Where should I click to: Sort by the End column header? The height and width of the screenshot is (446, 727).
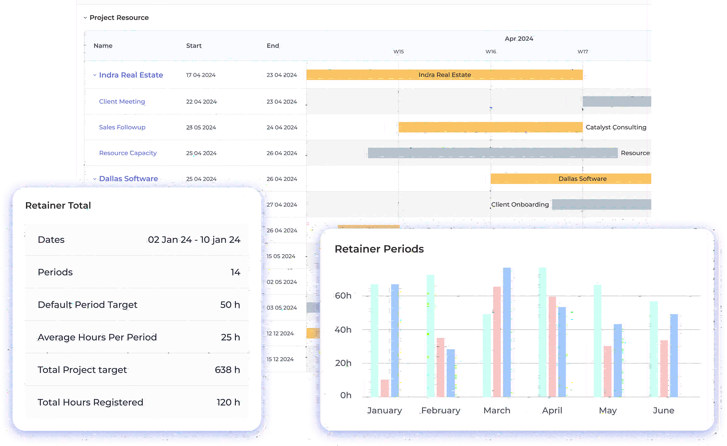click(x=272, y=45)
